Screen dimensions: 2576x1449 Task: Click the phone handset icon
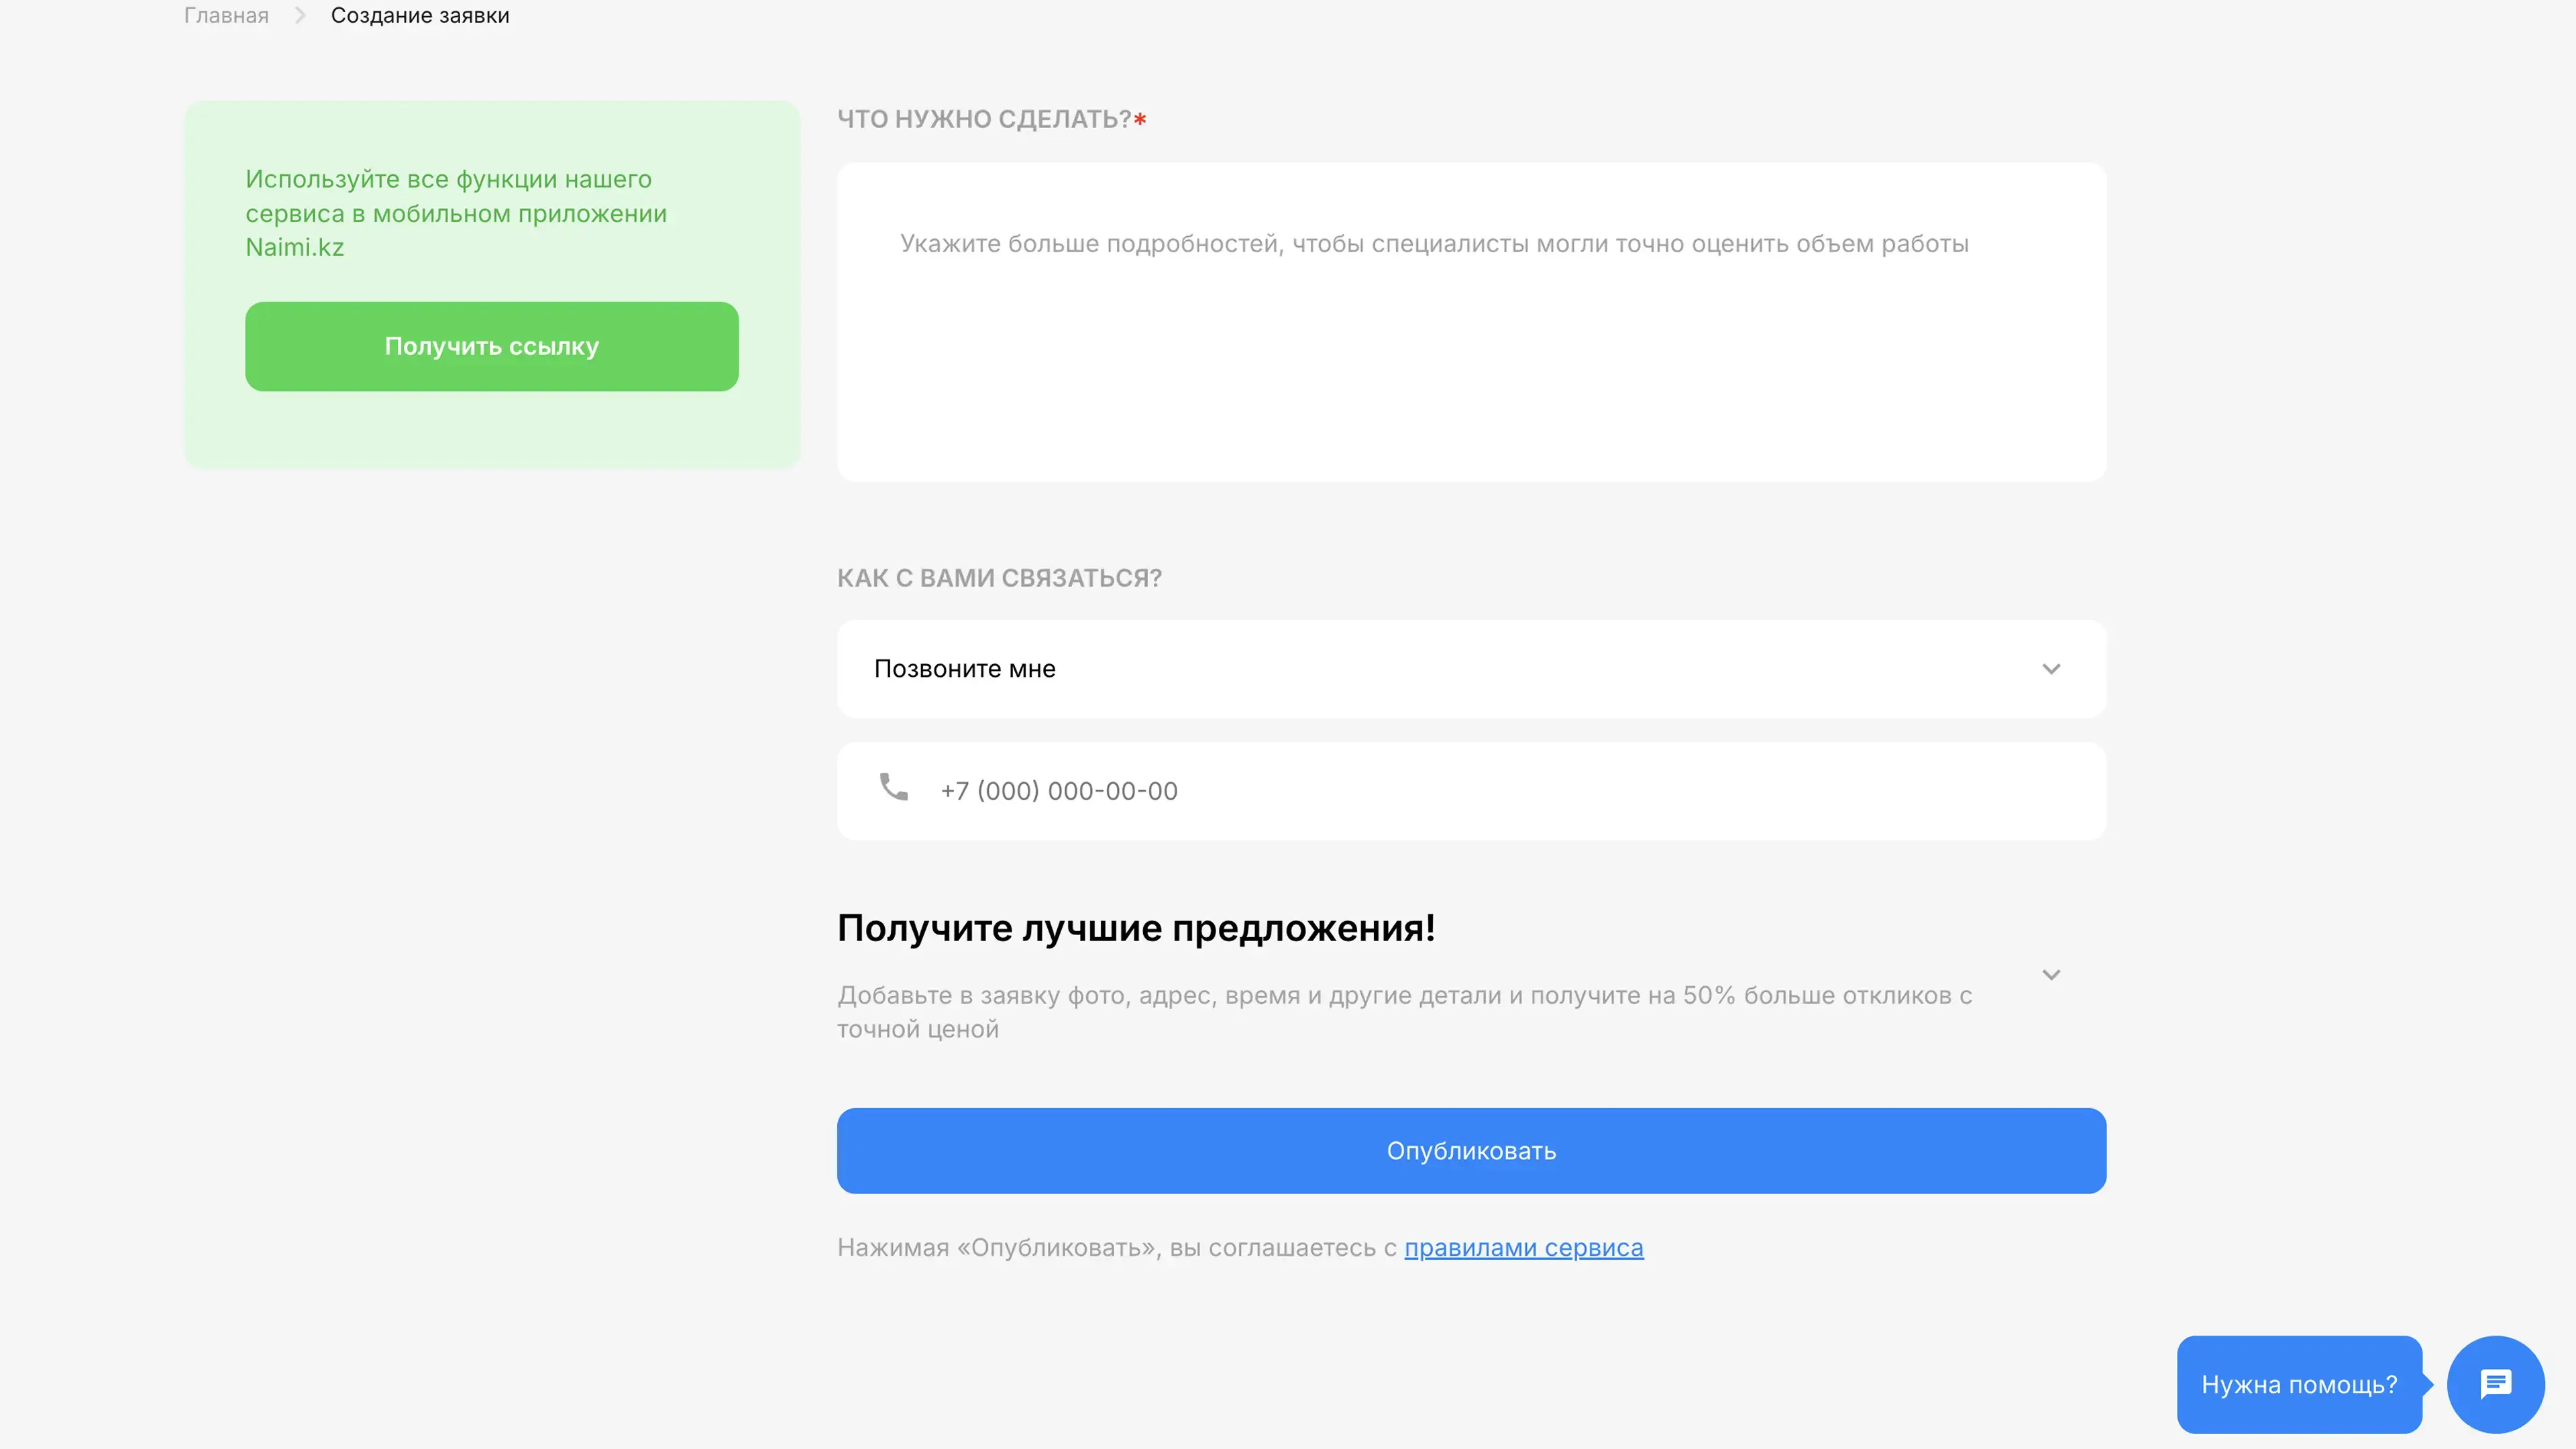pos(893,788)
